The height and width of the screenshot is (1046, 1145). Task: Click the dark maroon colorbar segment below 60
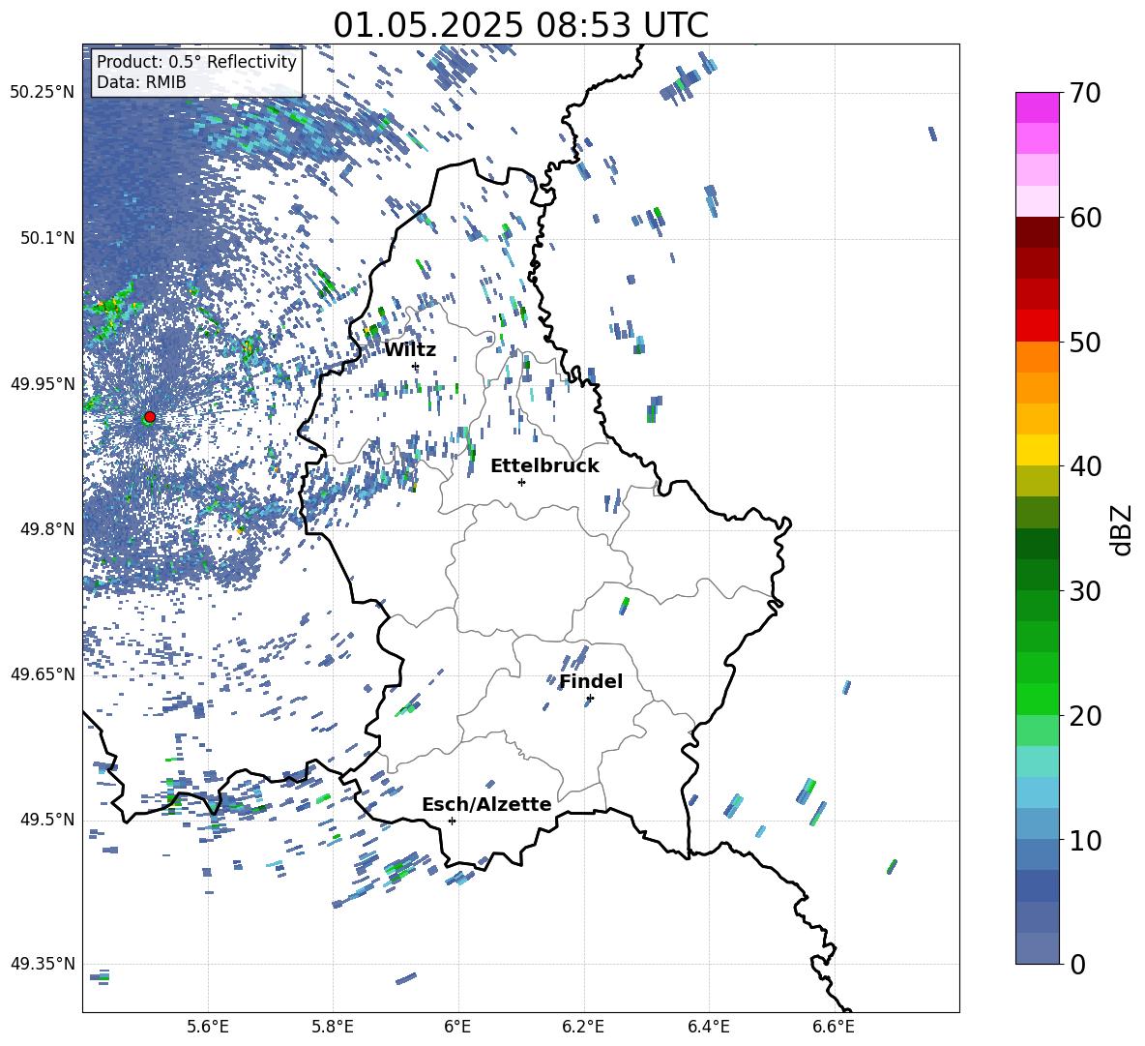pyautogui.click(x=1038, y=232)
